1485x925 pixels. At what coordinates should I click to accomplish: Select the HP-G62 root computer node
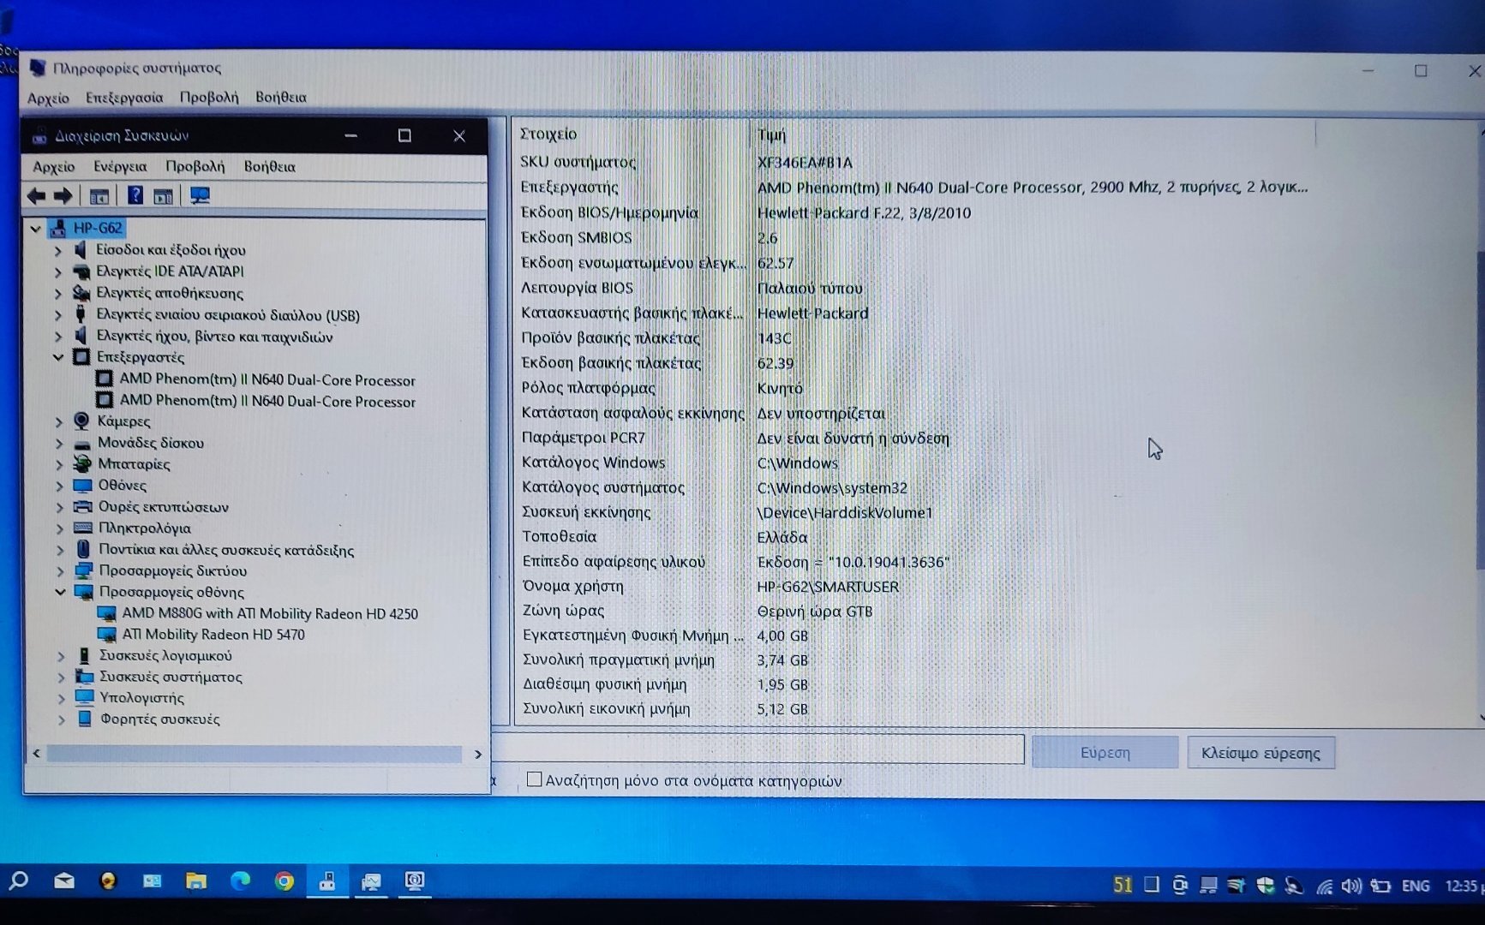tap(97, 228)
